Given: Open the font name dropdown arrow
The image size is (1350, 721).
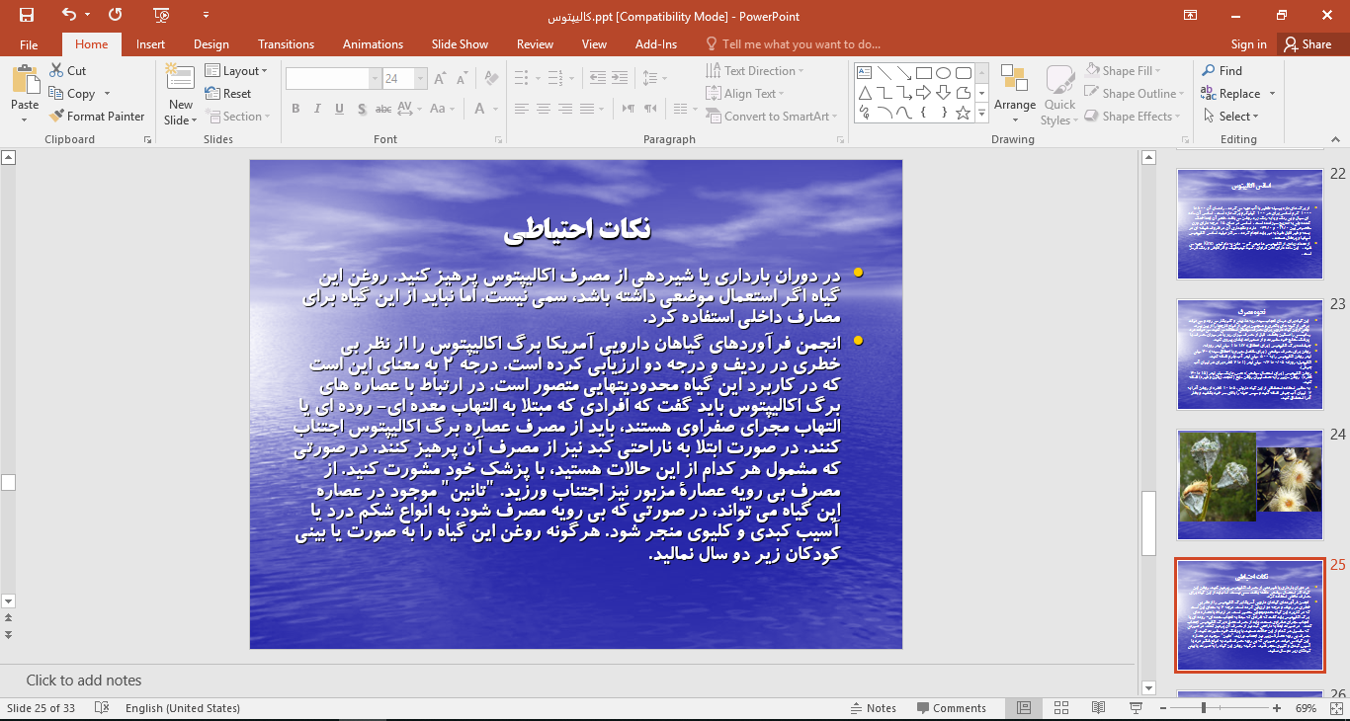Looking at the screenshot, I should pos(375,79).
